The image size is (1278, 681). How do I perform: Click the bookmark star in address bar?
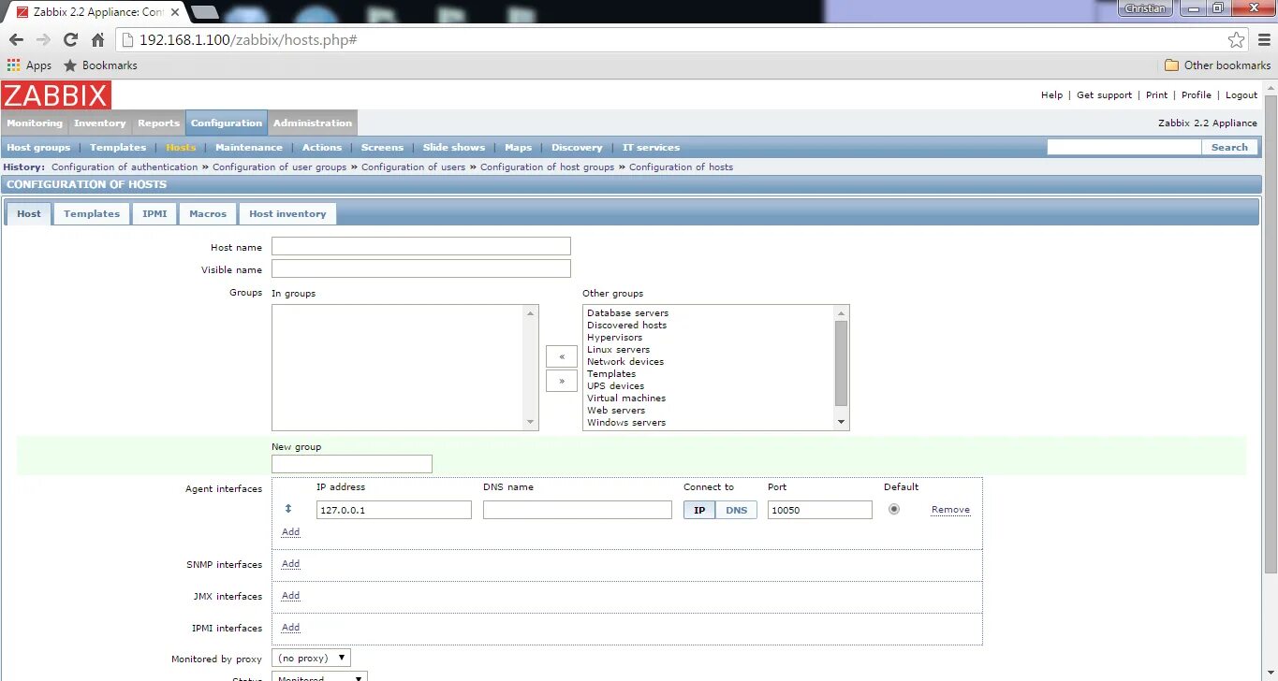1235,39
